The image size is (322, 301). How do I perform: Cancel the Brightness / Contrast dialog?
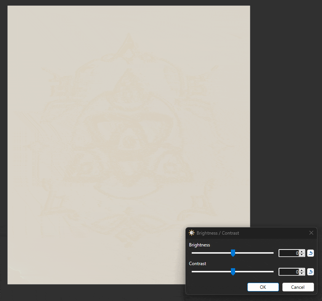pos(298,287)
